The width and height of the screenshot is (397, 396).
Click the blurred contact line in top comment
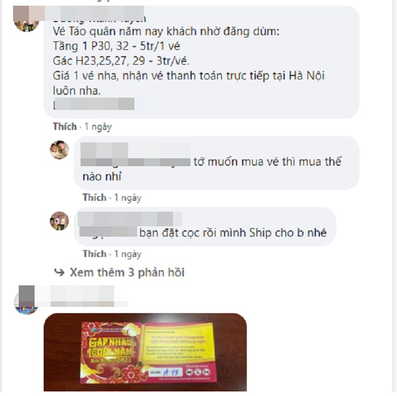pos(94,104)
